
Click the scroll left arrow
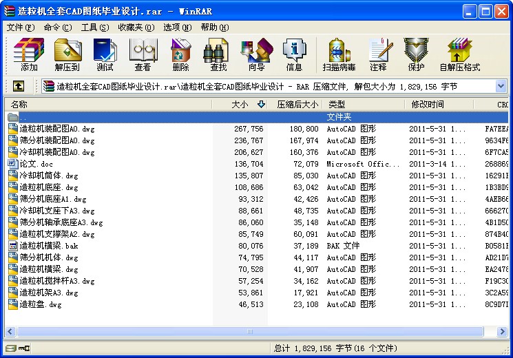(10, 331)
